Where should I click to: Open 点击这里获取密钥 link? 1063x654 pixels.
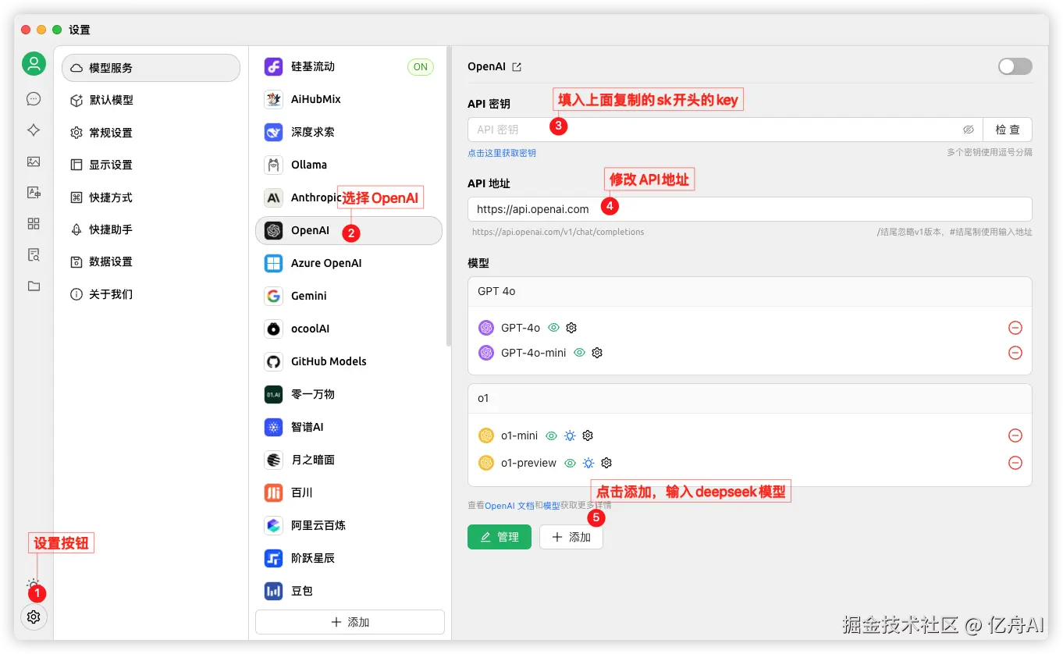(x=502, y=153)
